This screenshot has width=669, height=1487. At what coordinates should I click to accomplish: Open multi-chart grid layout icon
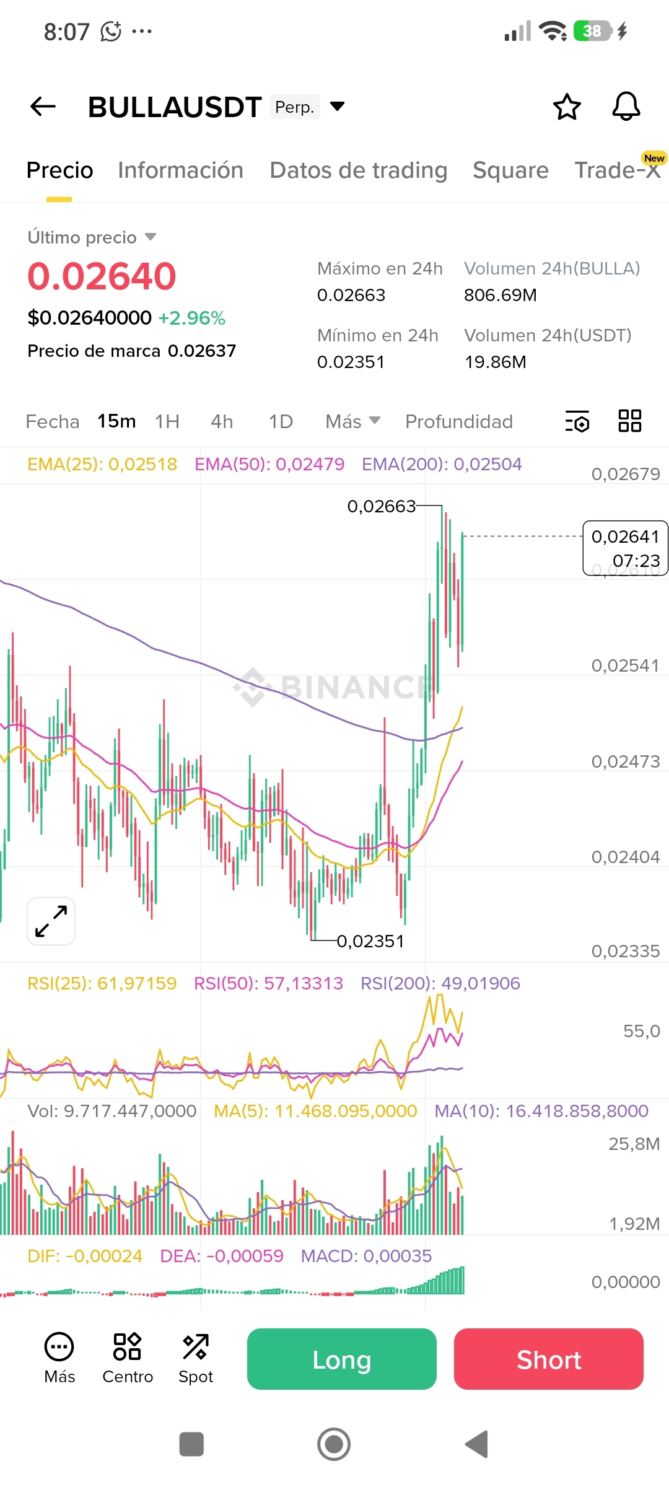(630, 421)
